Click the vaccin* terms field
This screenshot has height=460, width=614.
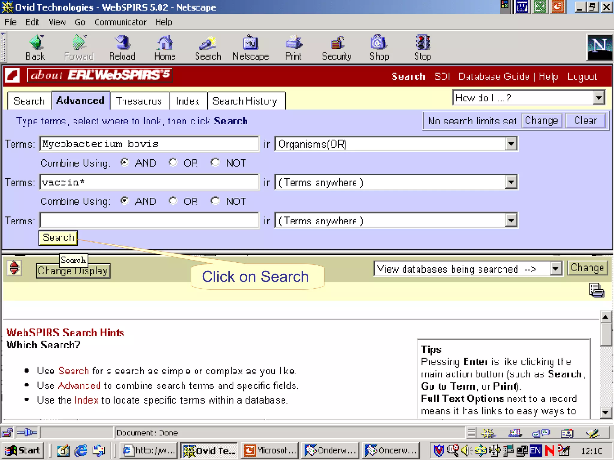point(149,182)
